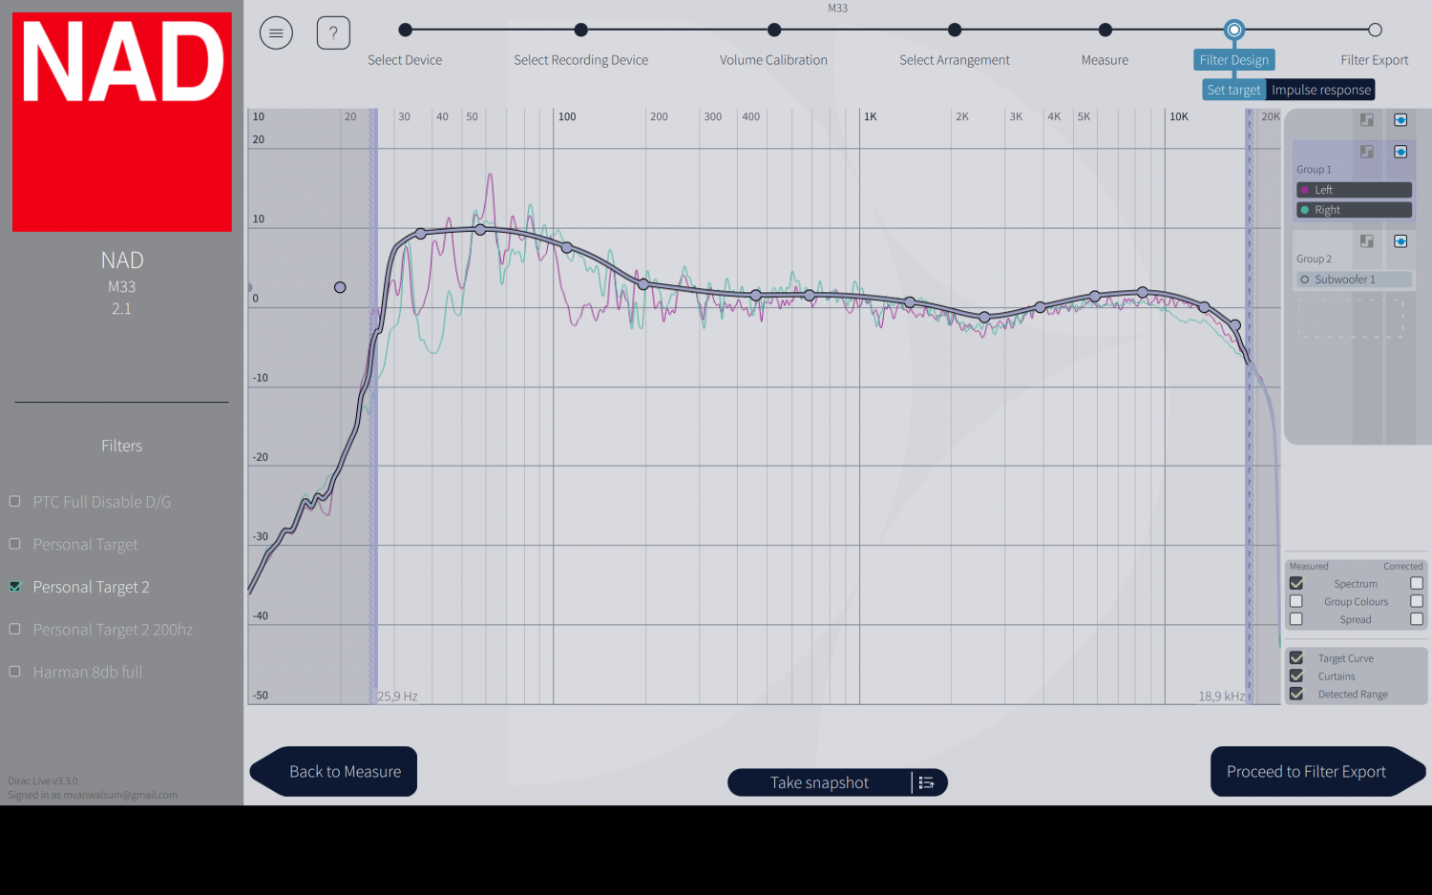The height and width of the screenshot is (895, 1432).
Task: Click the Dirac Live v3.3.0 version text
Action: pos(43,781)
